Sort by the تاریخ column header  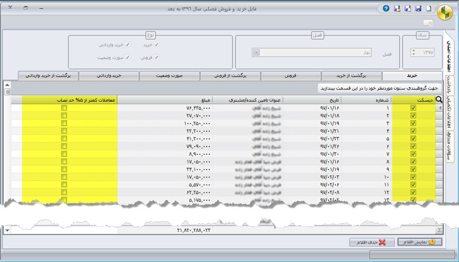312,100
